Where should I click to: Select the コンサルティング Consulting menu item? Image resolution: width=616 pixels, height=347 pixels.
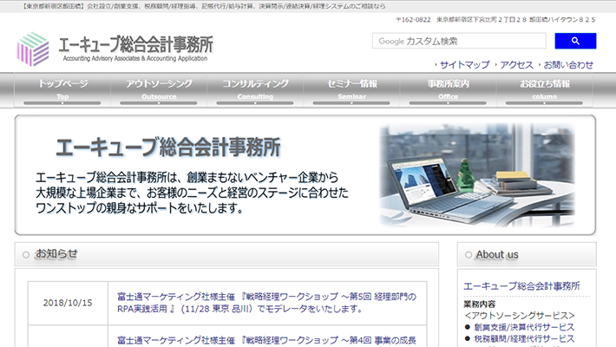pos(255,90)
